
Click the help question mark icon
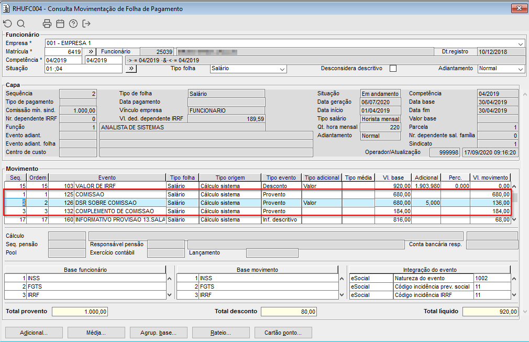click(73, 24)
